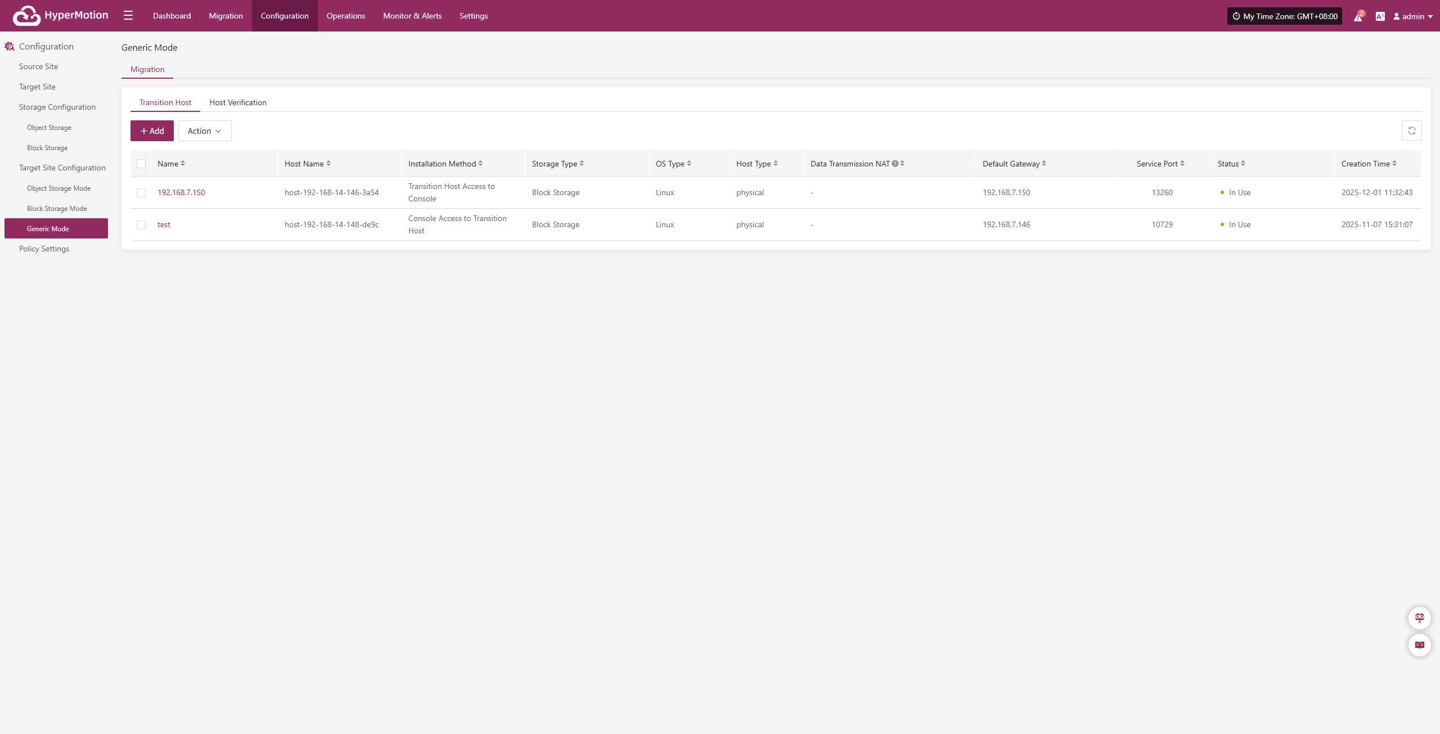Check the row for the test host

141,225
